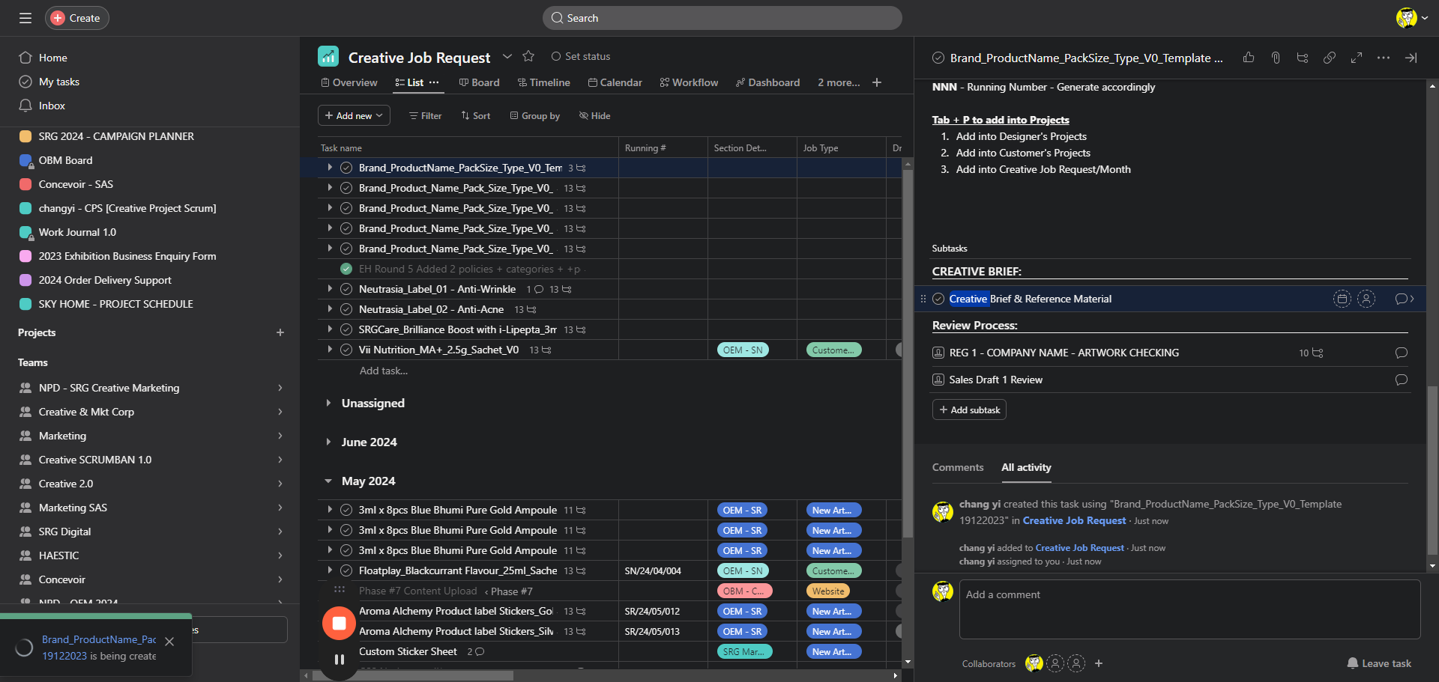Add a new project with plus icon
1439x682 pixels.
pos(280,332)
